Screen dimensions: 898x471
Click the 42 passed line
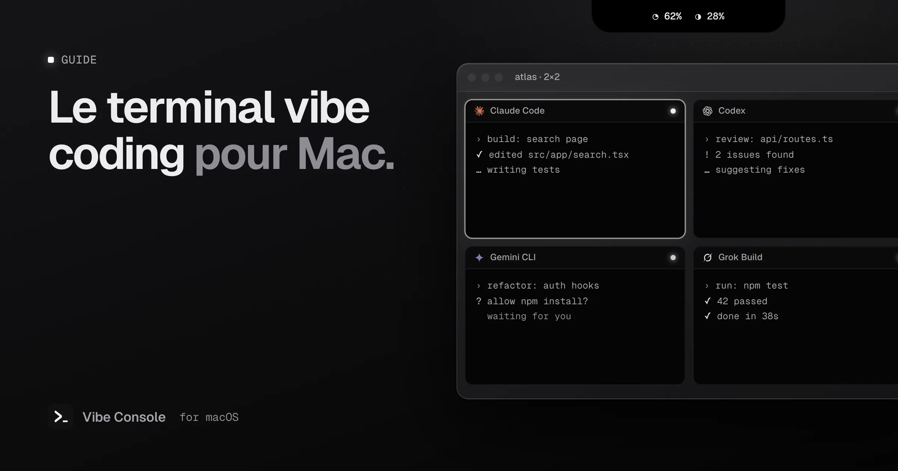coord(736,301)
